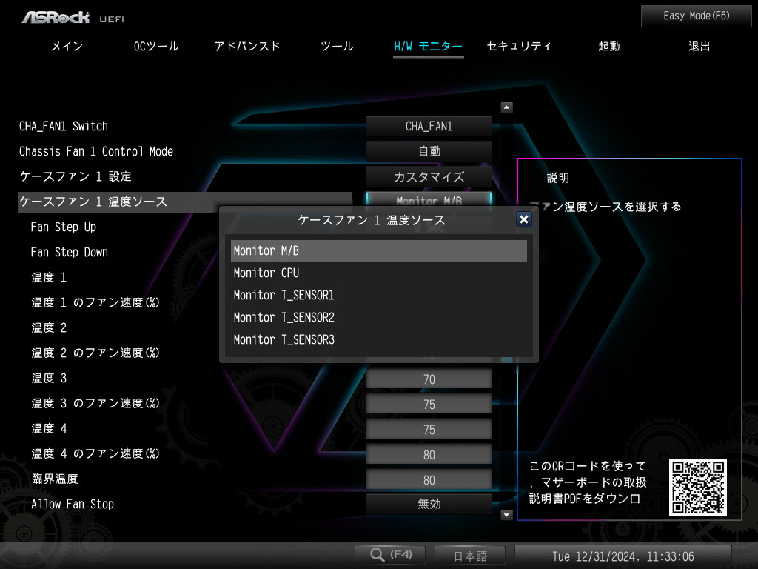Edit the 温度 3 value 70
Image resolution: width=758 pixels, height=569 pixels.
pyautogui.click(x=429, y=379)
